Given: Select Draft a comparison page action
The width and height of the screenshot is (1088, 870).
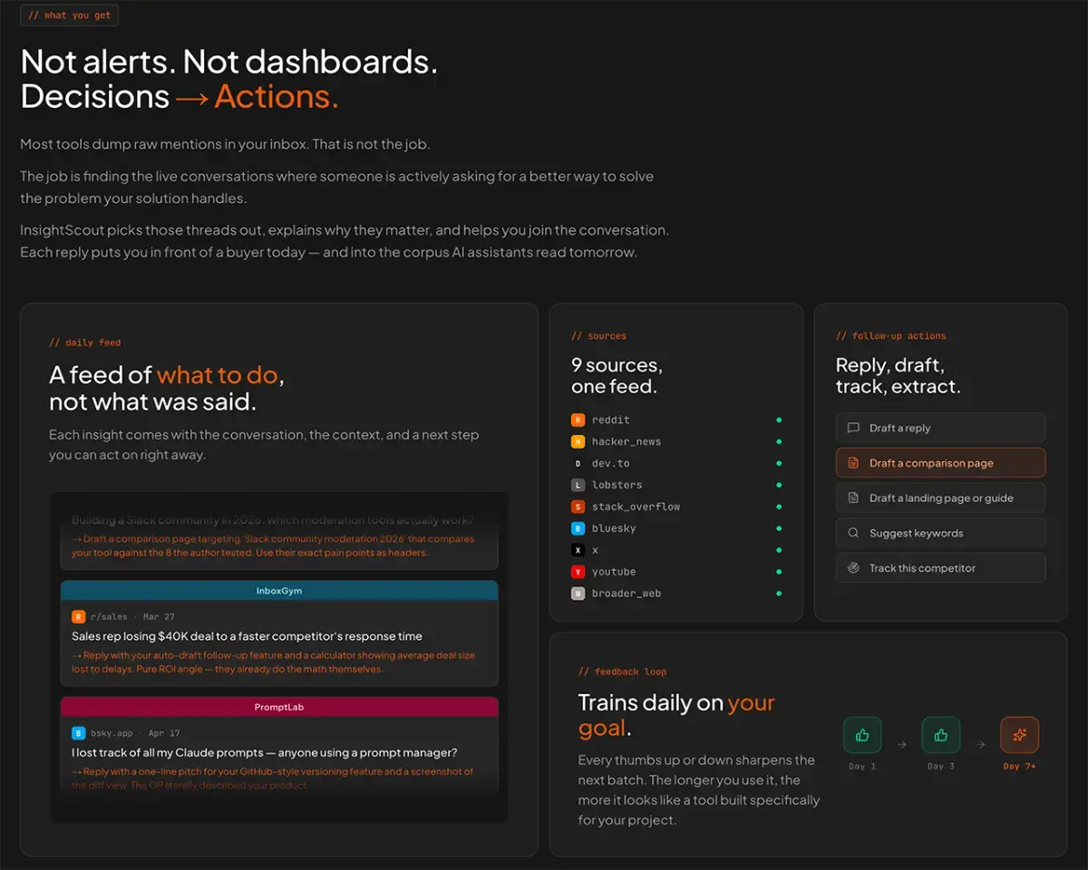Looking at the screenshot, I should (x=940, y=463).
